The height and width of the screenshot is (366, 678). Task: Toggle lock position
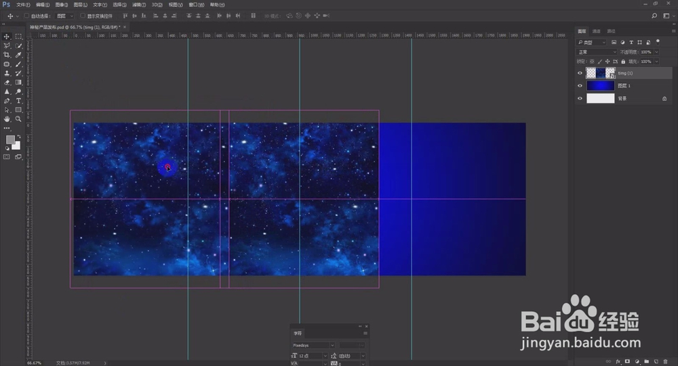607,62
